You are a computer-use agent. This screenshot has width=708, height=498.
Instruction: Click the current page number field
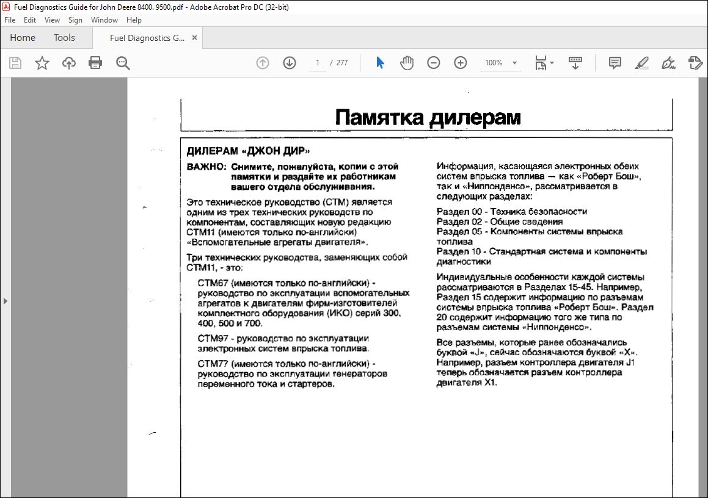coord(318,63)
